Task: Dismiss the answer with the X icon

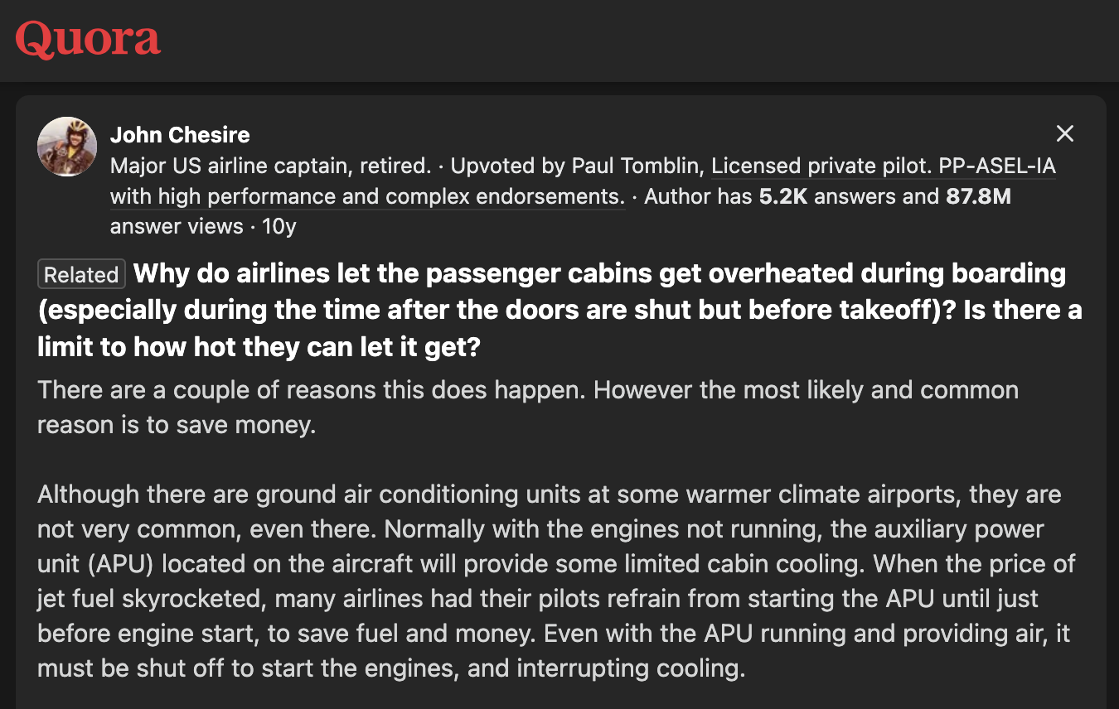Action: point(1065,133)
